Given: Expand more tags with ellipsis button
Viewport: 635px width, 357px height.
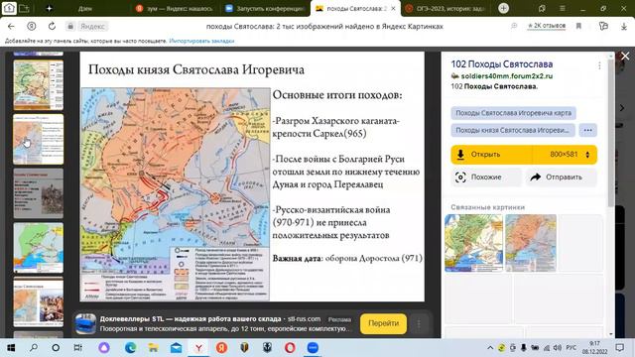Looking at the screenshot, I should 588,130.
